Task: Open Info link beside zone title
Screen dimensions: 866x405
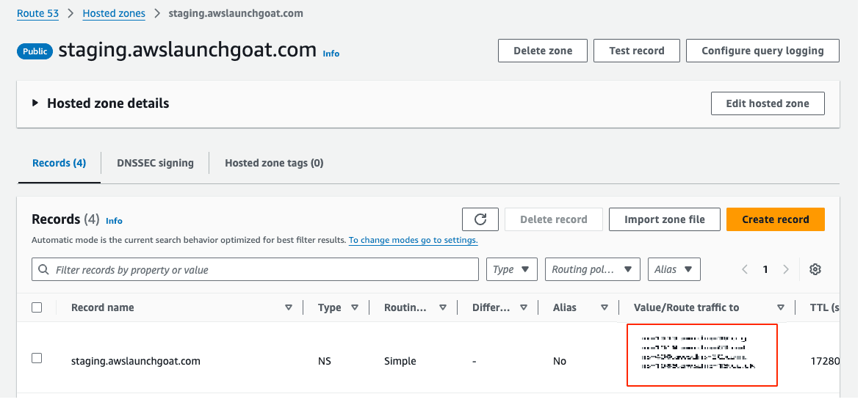Action: pos(331,54)
